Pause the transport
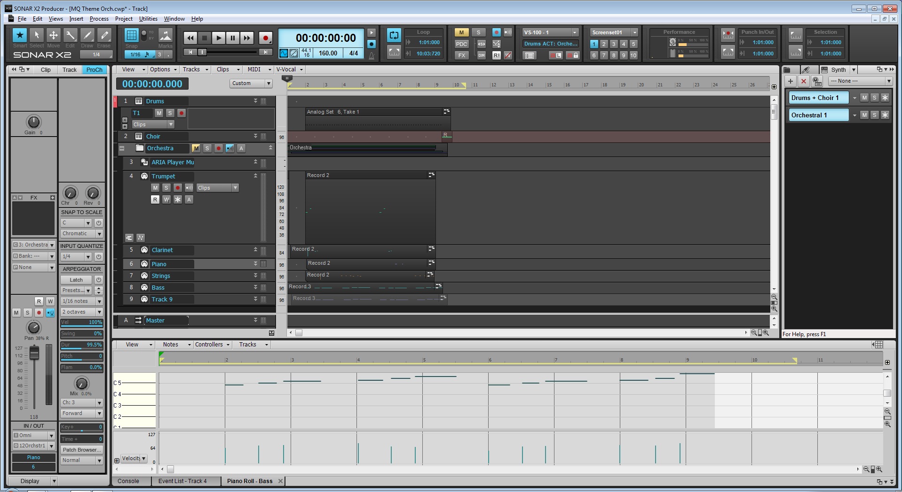 coord(233,38)
